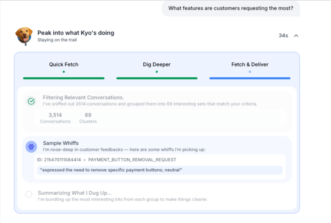Collapse the Kyo activity panel with the chevron
The image size is (331, 223).
[x=296, y=36]
